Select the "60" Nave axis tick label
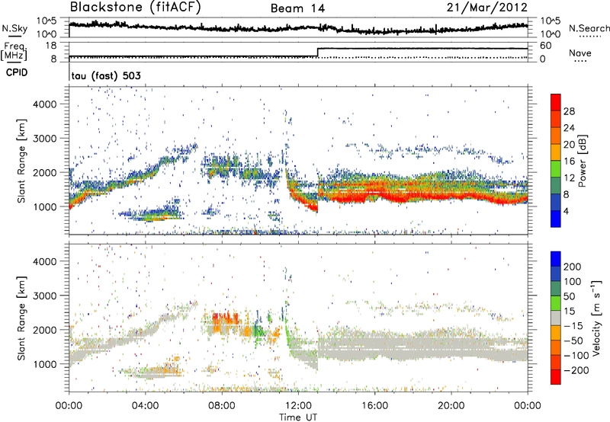 tap(545, 46)
